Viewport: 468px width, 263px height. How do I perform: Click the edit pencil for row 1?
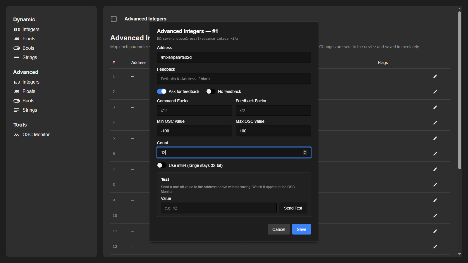point(435,76)
